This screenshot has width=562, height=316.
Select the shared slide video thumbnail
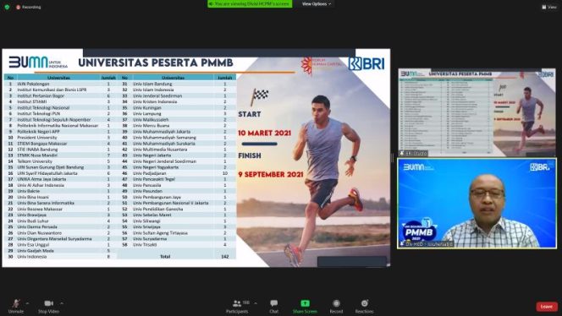pos(477,112)
